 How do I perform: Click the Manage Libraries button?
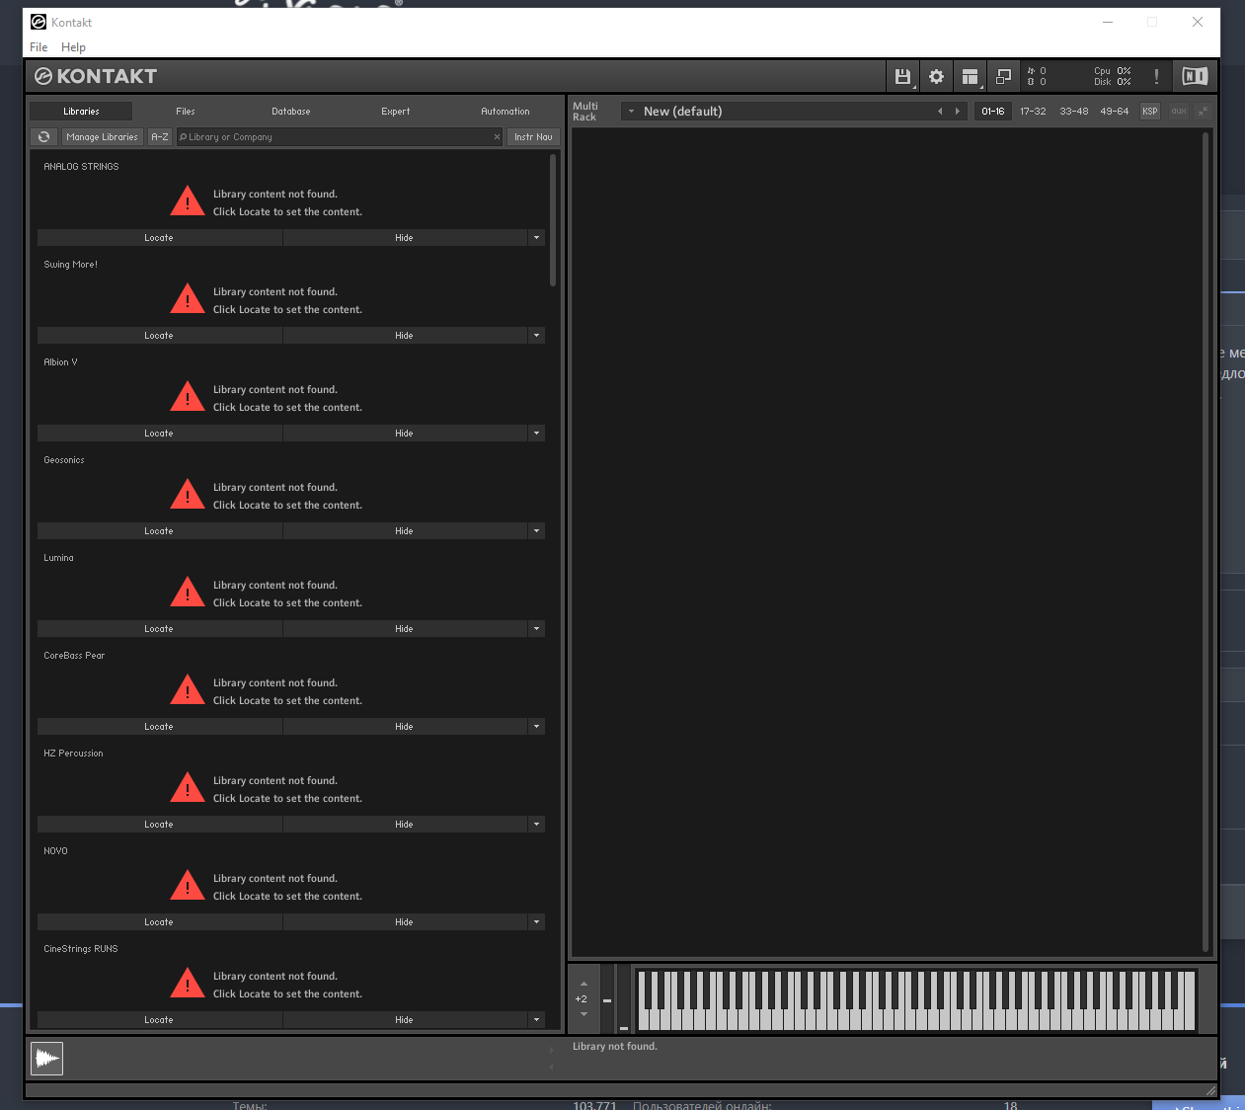[102, 137]
